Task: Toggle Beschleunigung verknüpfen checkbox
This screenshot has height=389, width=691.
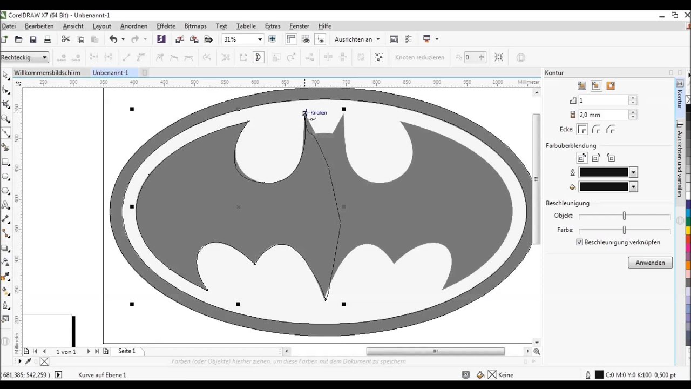Action: point(580,243)
